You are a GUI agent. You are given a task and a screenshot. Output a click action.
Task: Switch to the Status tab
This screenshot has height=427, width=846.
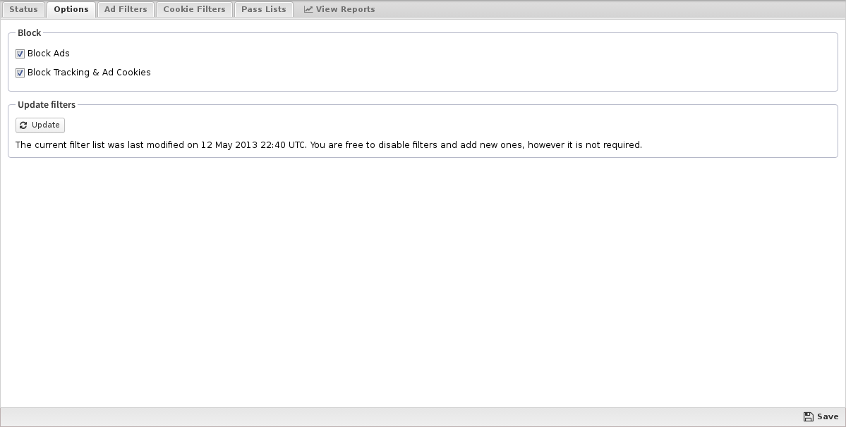click(23, 9)
